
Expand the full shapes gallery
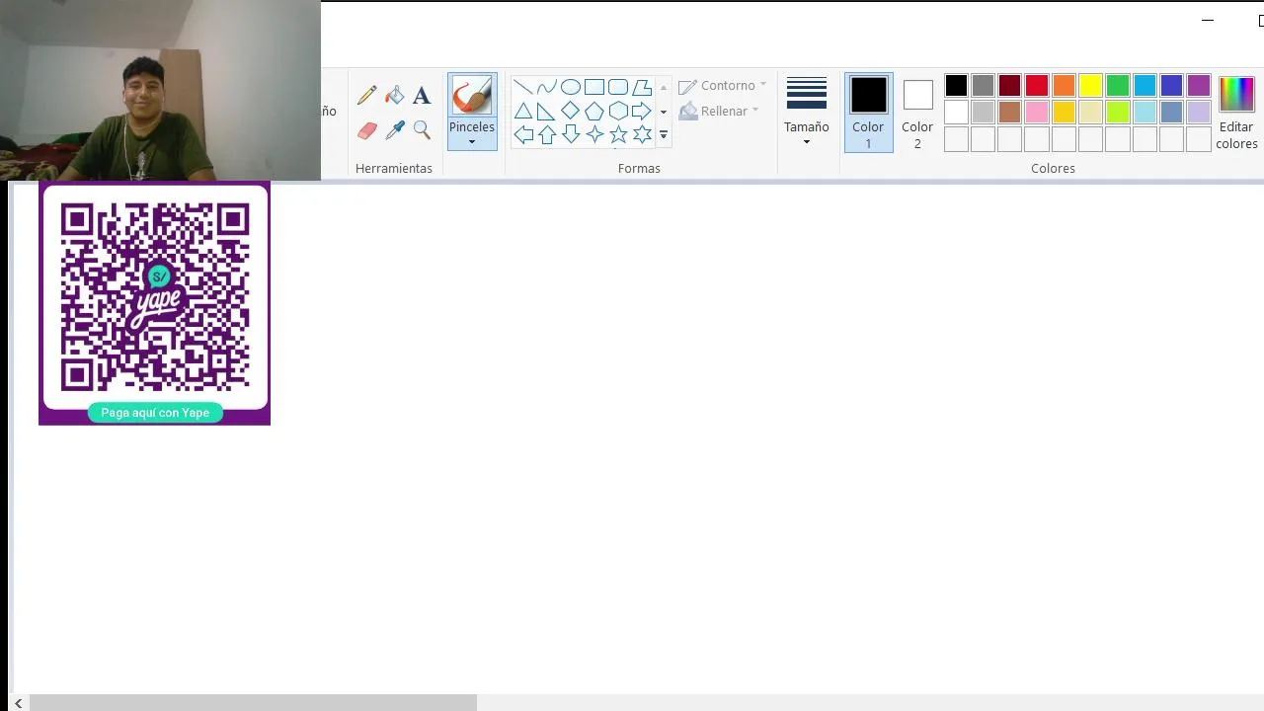click(x=664, y=134)
